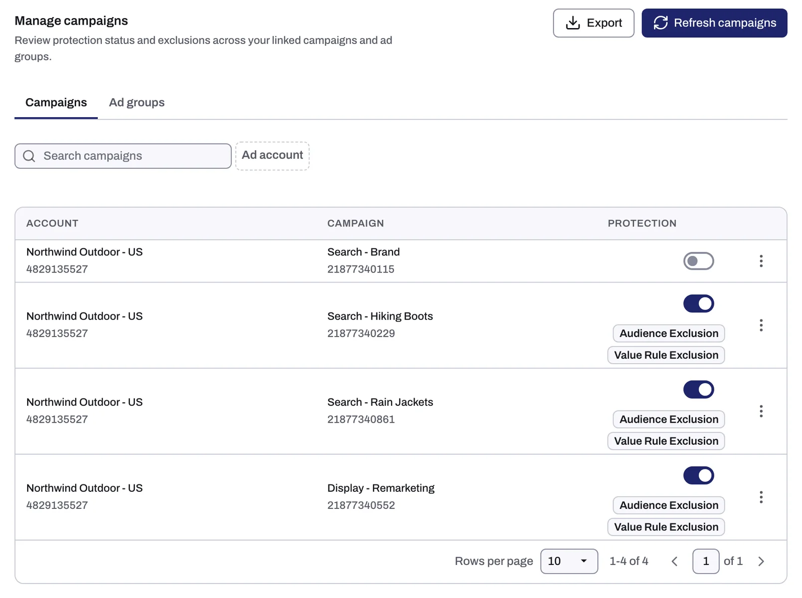Open row menu for Search - Rain Jackets
Image resolution: width=802 pixels, height=598 pixels.
pyautogui.click(x=761, y=411)
